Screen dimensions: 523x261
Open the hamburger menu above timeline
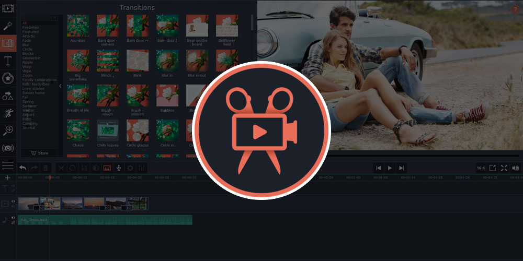tap(8, 165)
